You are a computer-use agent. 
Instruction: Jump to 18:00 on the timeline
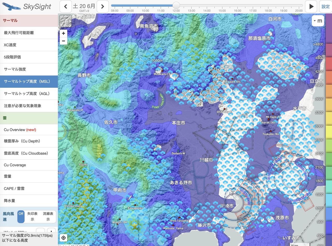coord(268,11)
